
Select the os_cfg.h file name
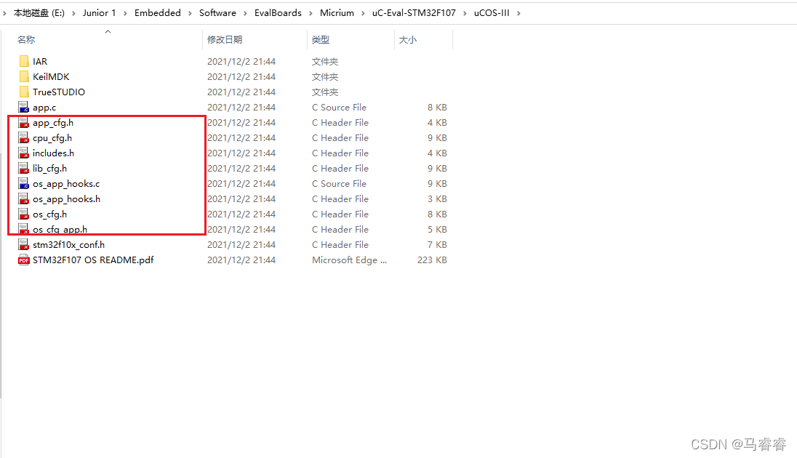[49, 214]
